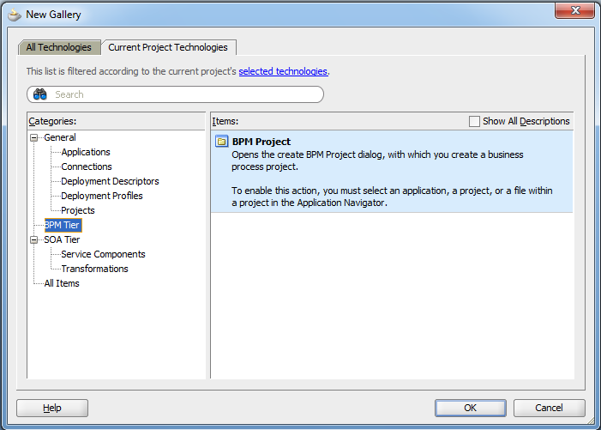
Task: Open the Service Components category
Action: 103,254
